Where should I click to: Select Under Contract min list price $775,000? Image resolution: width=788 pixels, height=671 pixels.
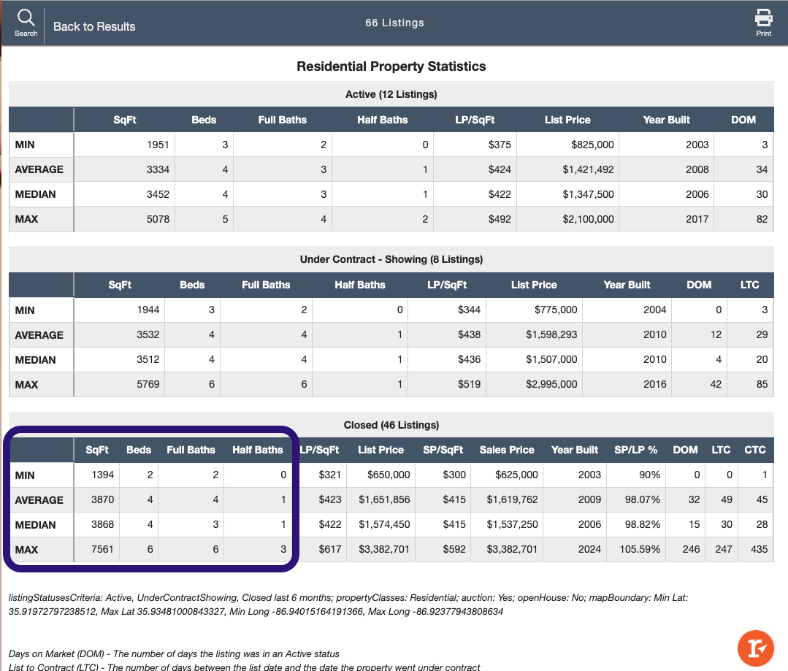click(x=556, y=310)
